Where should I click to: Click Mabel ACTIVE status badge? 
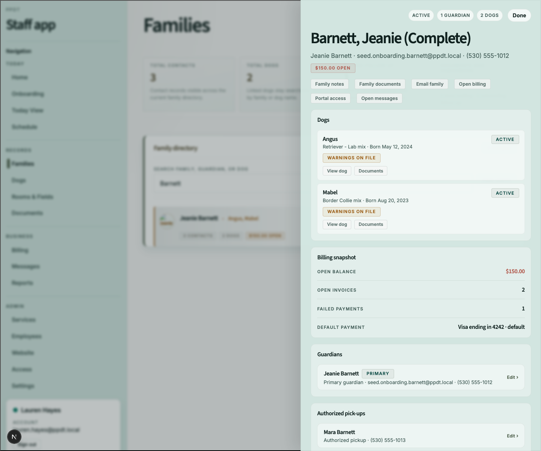[x=505, y=193]
